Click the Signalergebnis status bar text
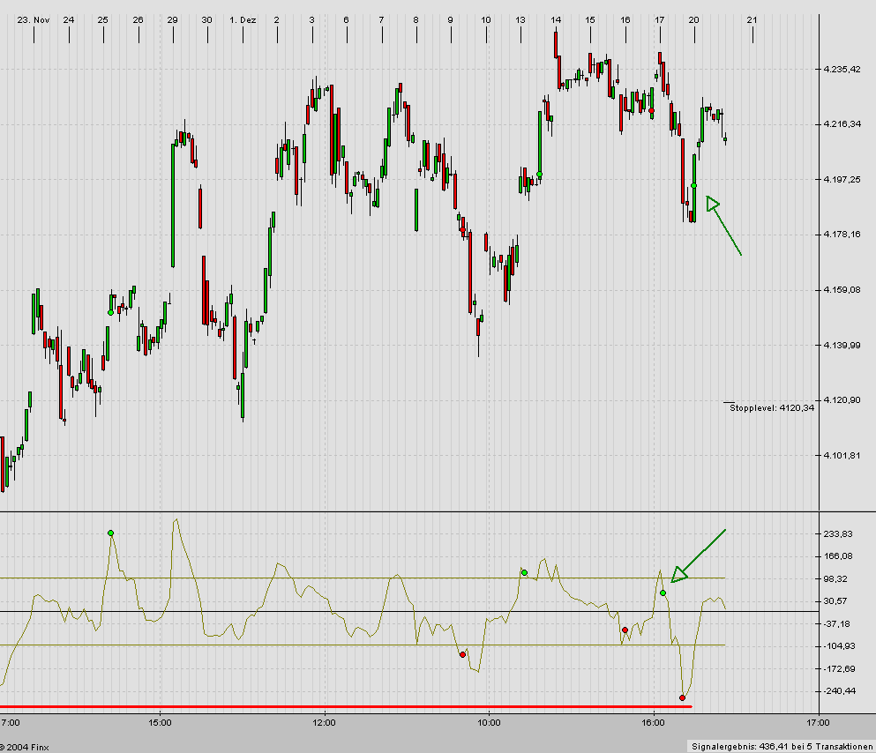The image size is (876, 753). pyautogui.click(x=782, y=746)
